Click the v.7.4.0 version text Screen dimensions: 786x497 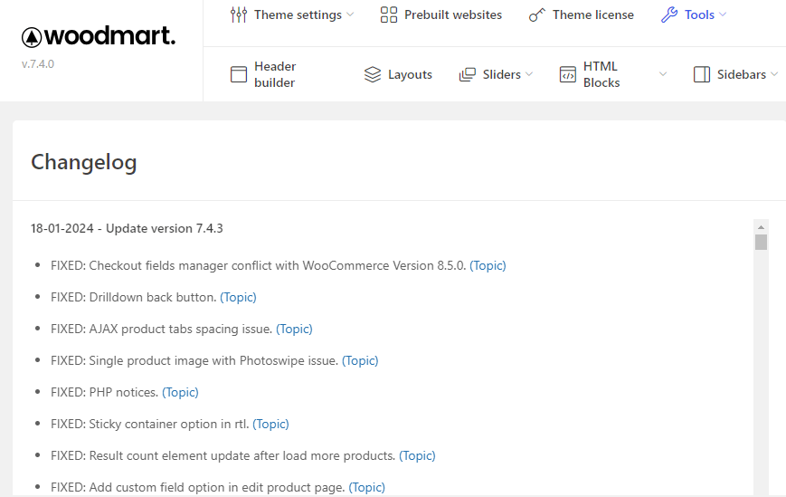coord(38,63)
